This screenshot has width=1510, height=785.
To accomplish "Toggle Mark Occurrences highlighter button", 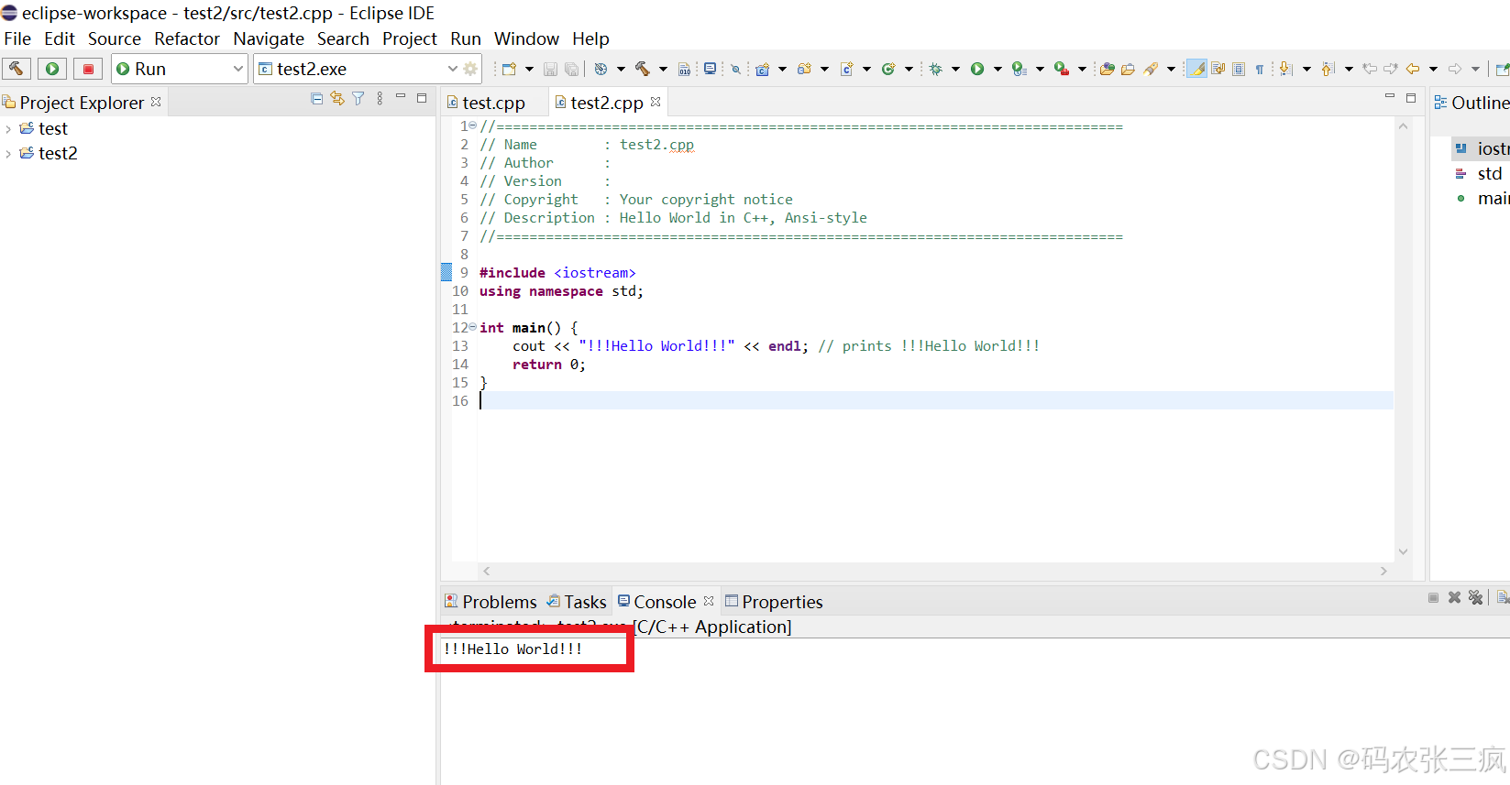I will coord(1196,69).
